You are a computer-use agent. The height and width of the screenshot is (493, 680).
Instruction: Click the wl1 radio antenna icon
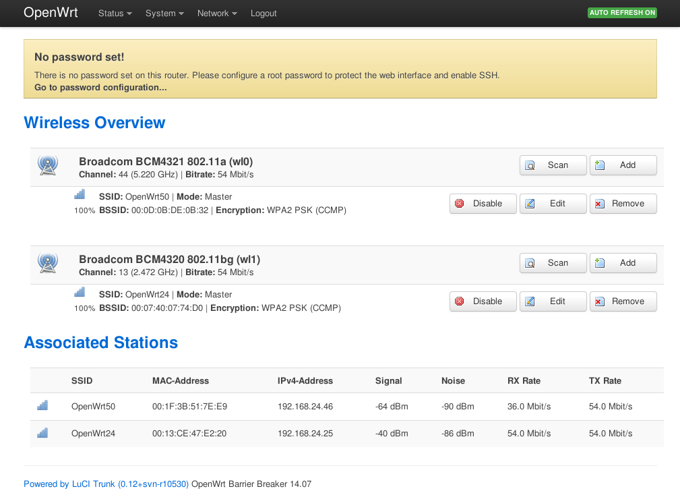tap(48, 263)
